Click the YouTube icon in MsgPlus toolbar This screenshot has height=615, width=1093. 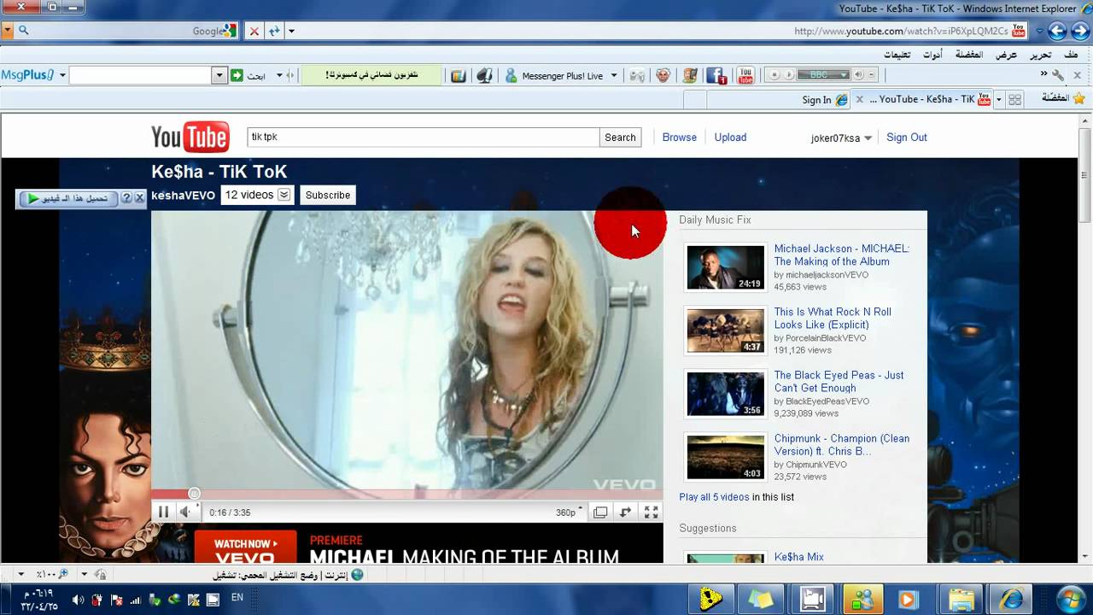pos(745,75)
